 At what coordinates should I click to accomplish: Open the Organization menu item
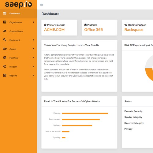(18, 22)
